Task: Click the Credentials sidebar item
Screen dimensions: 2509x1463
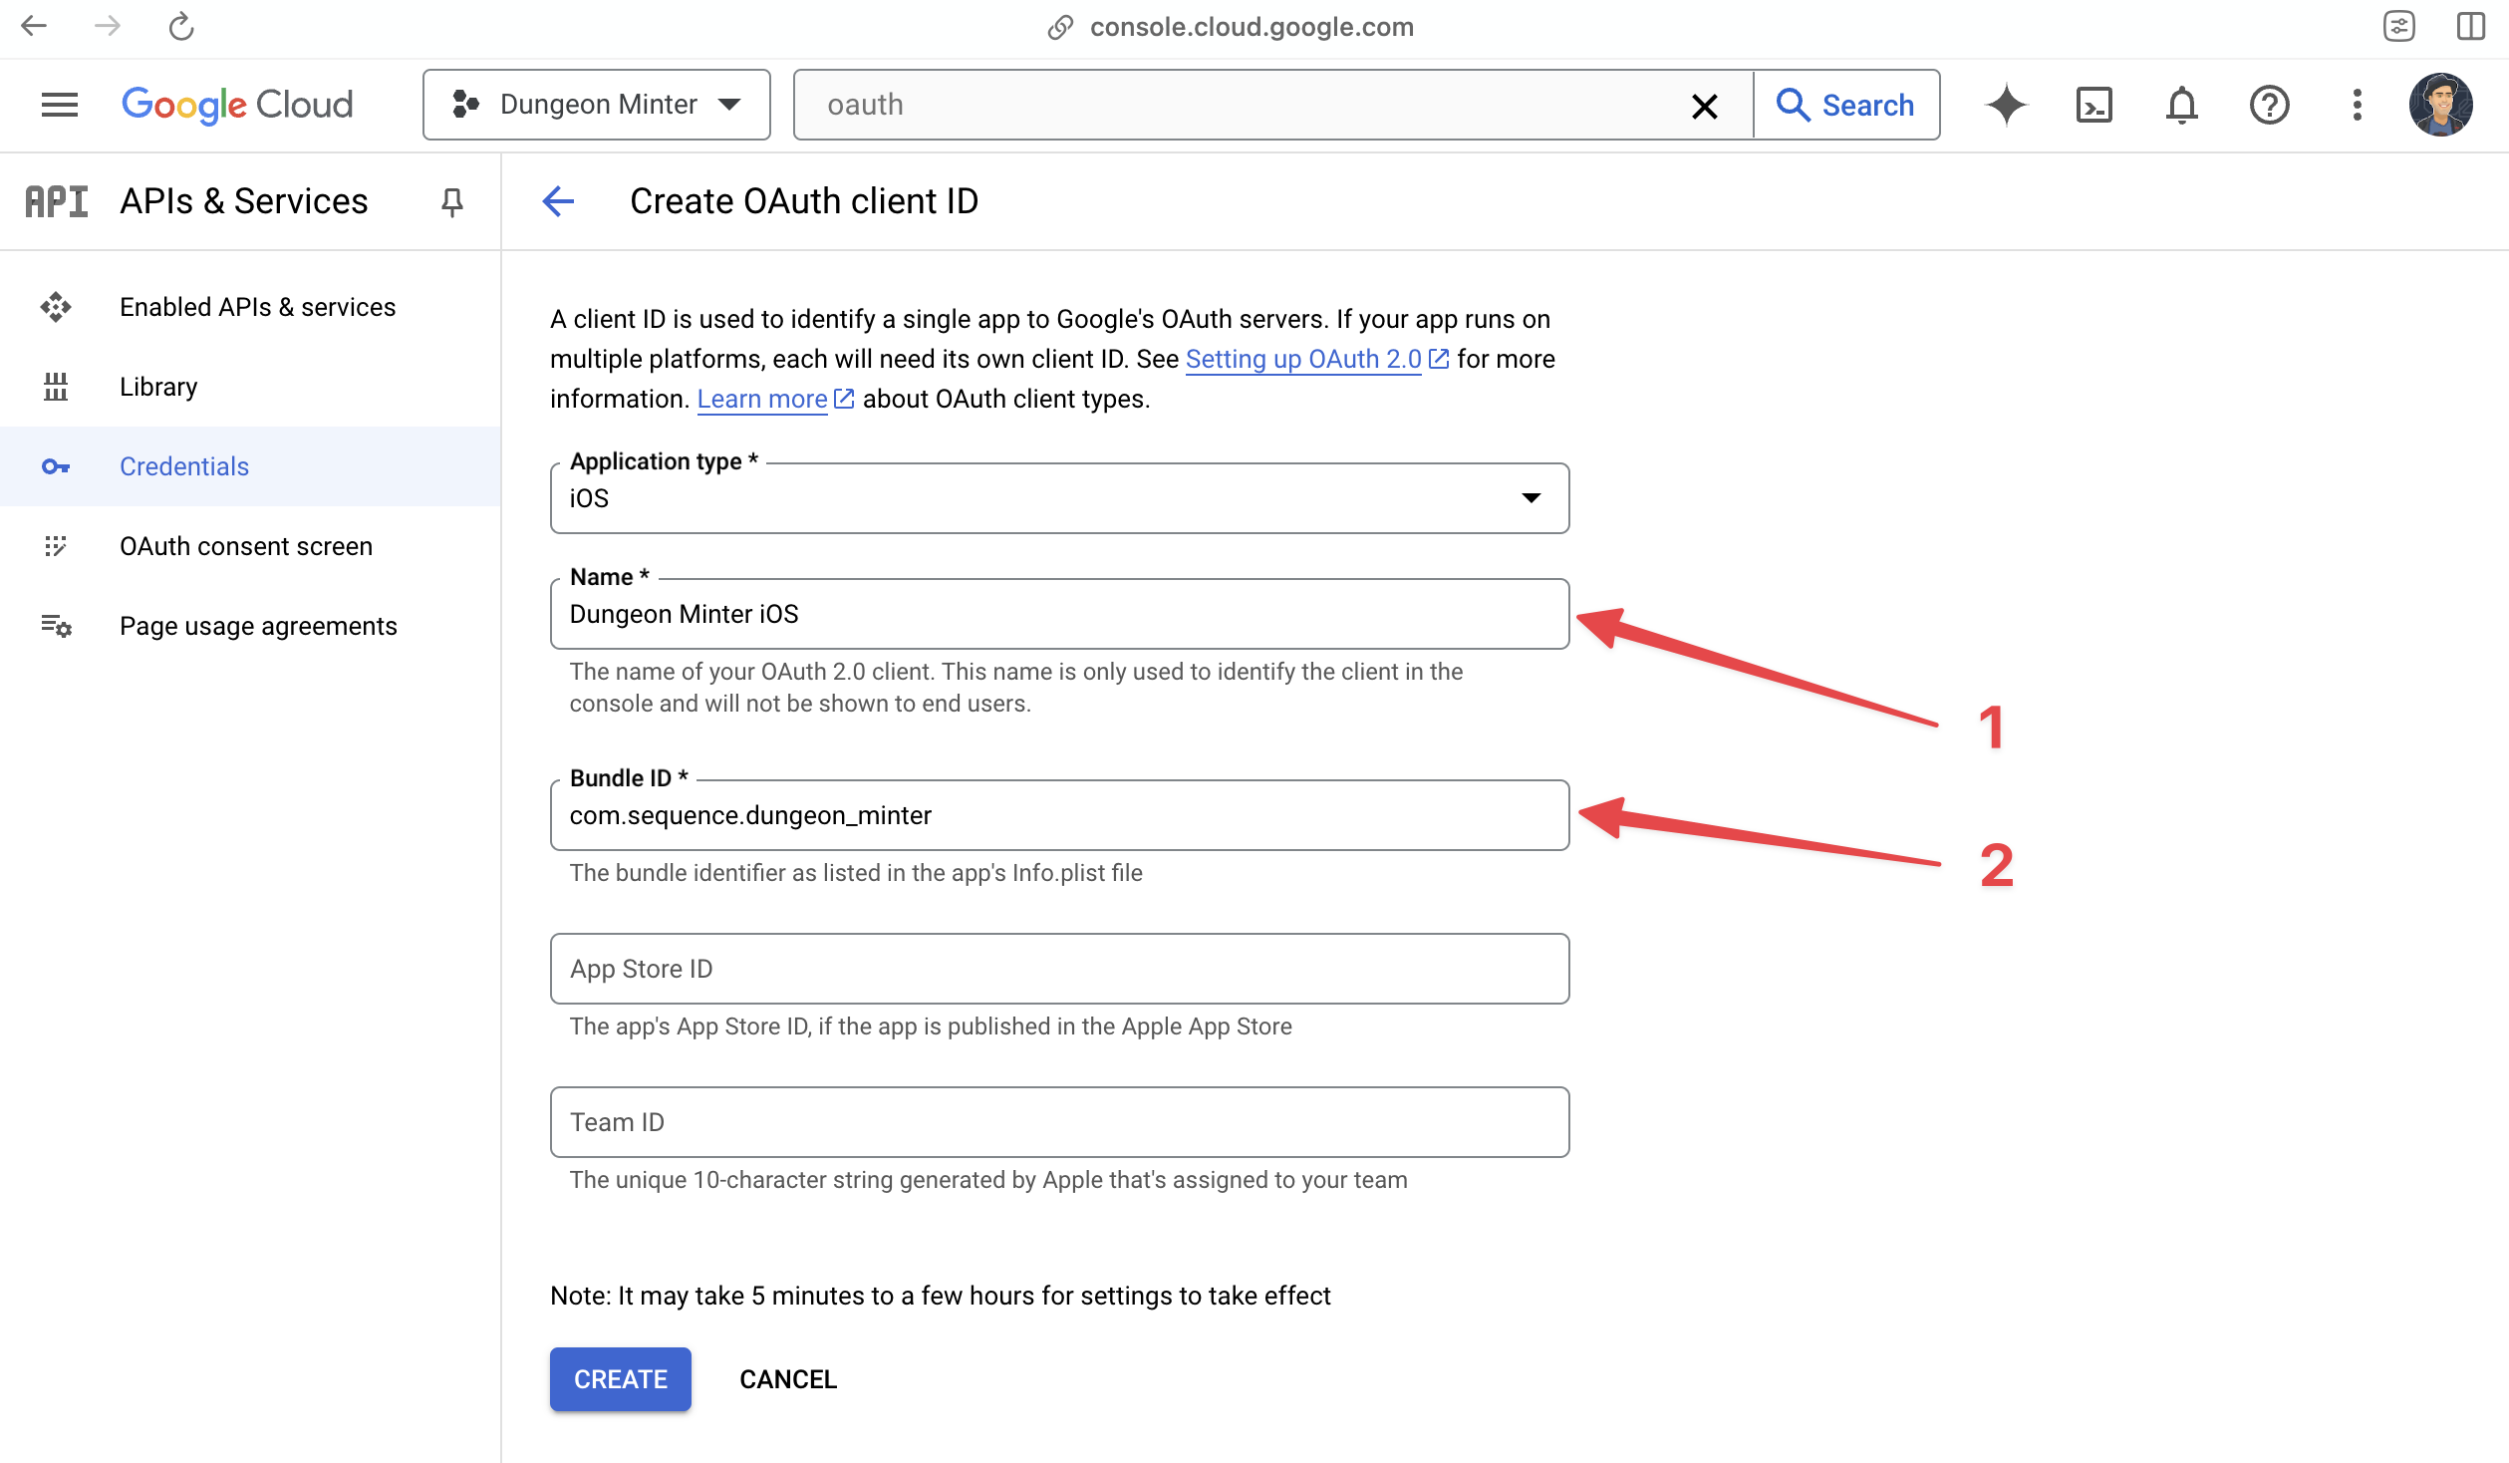Action: (182, 465)
